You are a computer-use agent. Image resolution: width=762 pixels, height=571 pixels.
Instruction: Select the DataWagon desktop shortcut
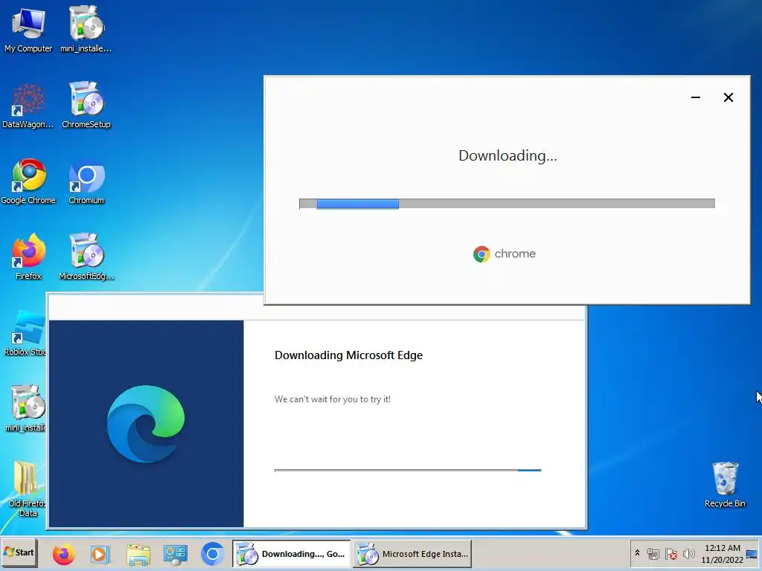(x=28, y=105)
